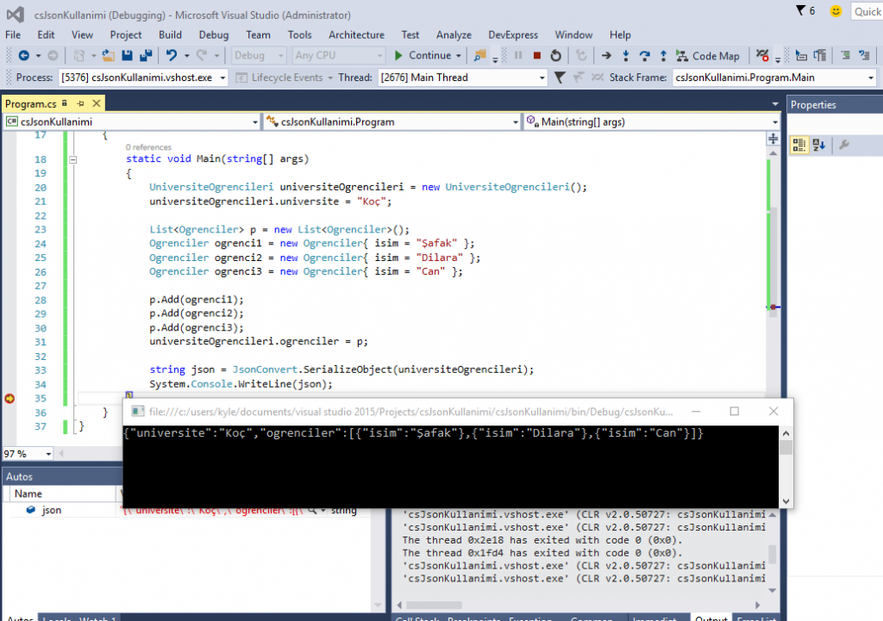Screen dimensions: 883x621
Task: Click the Show Next Statement arrow icon
Action: pyautogui.click(x=606, y=55)
